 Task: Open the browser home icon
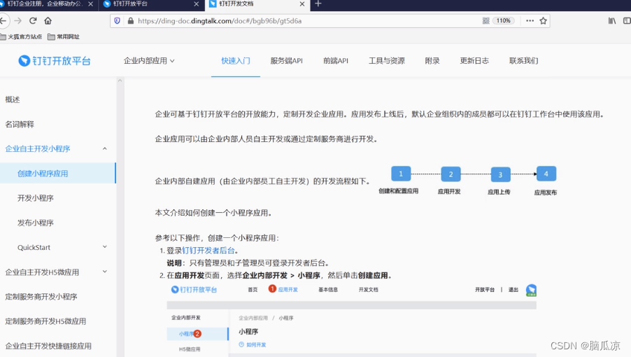pyautogui.click(x=48, y=20)
